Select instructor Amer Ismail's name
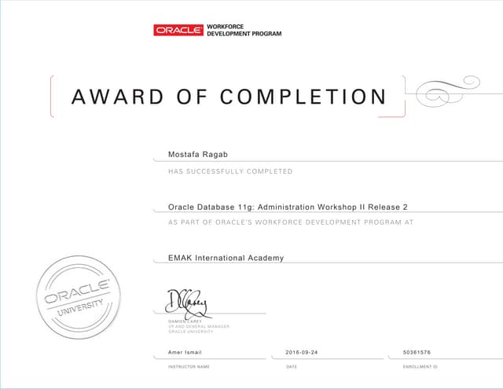503x389 pixels. coord(185,354)
